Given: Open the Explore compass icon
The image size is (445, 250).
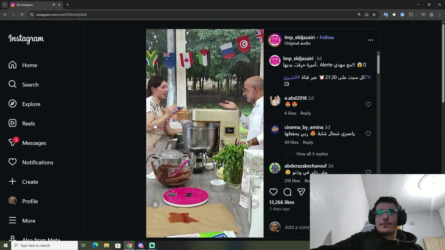Looking at the screenshot, I should point(13,104).
